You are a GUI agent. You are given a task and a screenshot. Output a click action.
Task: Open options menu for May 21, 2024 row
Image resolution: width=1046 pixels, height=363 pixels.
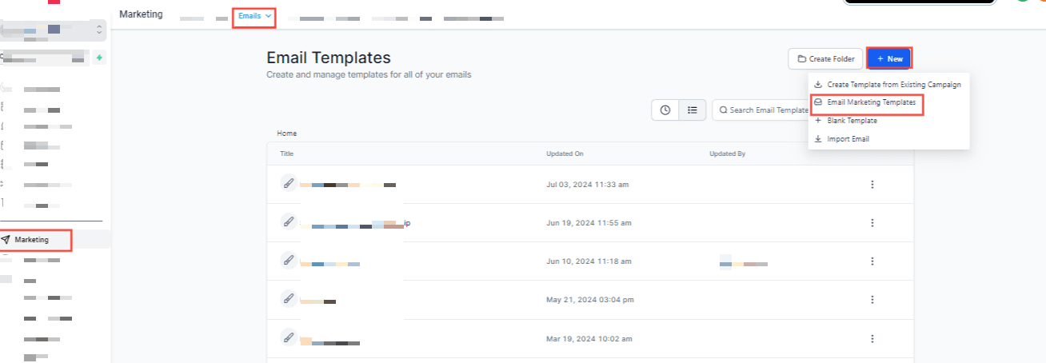point(872,300)
